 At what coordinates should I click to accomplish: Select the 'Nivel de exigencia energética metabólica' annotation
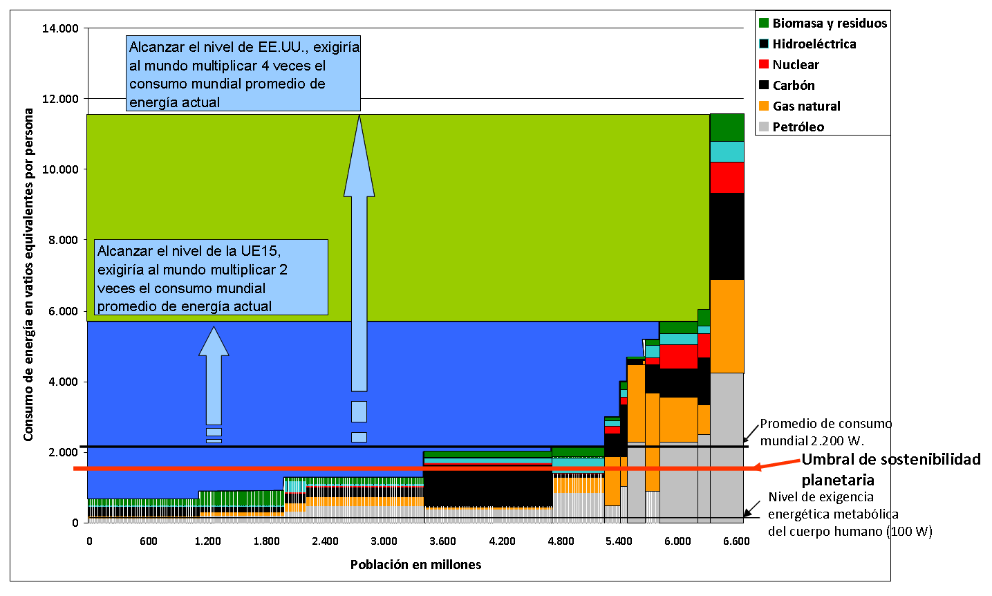point(832,514)
